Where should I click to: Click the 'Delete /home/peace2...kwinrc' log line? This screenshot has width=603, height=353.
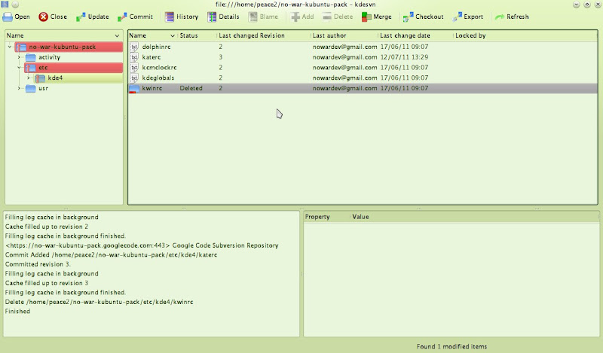[x=99, y=302]
